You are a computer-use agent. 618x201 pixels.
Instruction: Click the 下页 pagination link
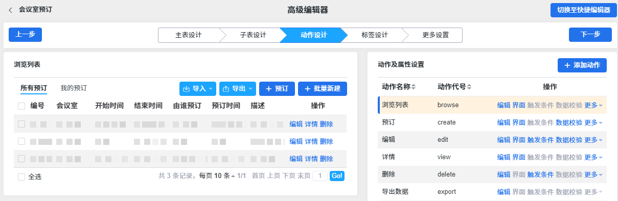(x=289, y=176)
